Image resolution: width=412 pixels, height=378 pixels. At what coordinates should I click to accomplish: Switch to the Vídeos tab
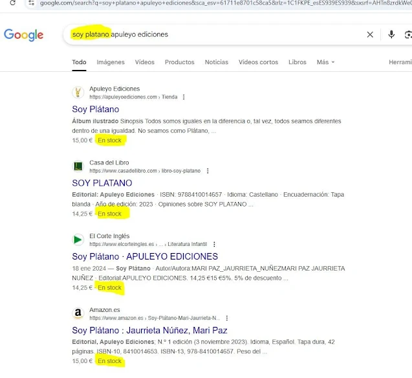pos(144,62)
